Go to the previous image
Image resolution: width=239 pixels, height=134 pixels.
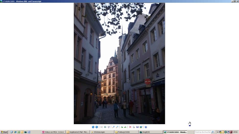click(93, 127)
